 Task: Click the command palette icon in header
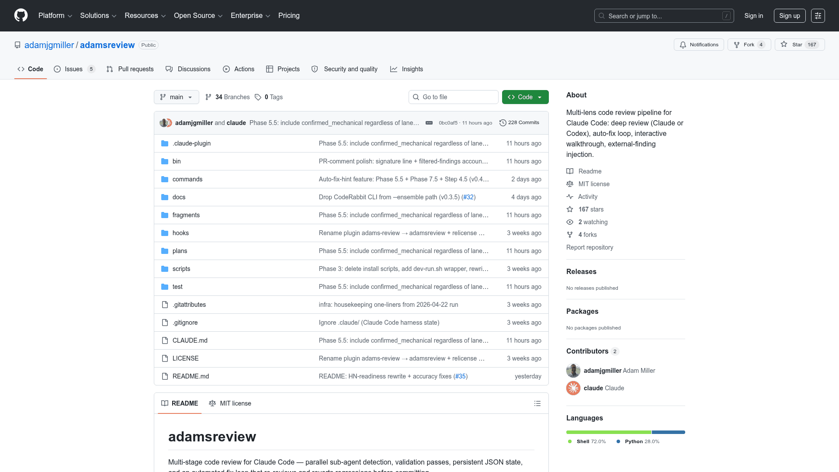818,16
